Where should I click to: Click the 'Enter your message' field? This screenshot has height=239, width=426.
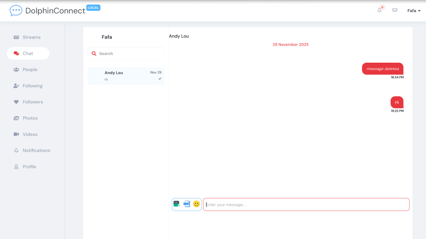point(306,205)
